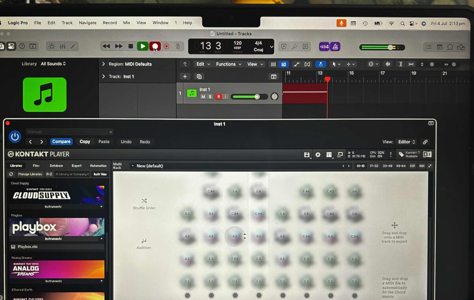Screen dimensions: 474x300
Task: Toggle the 1234 count-in button
Action: pyautogui.click(x=324, y=47)
